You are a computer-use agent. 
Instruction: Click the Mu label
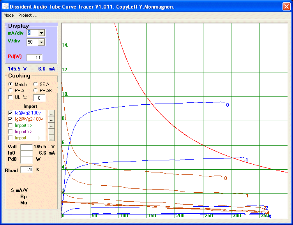(24, 203)
